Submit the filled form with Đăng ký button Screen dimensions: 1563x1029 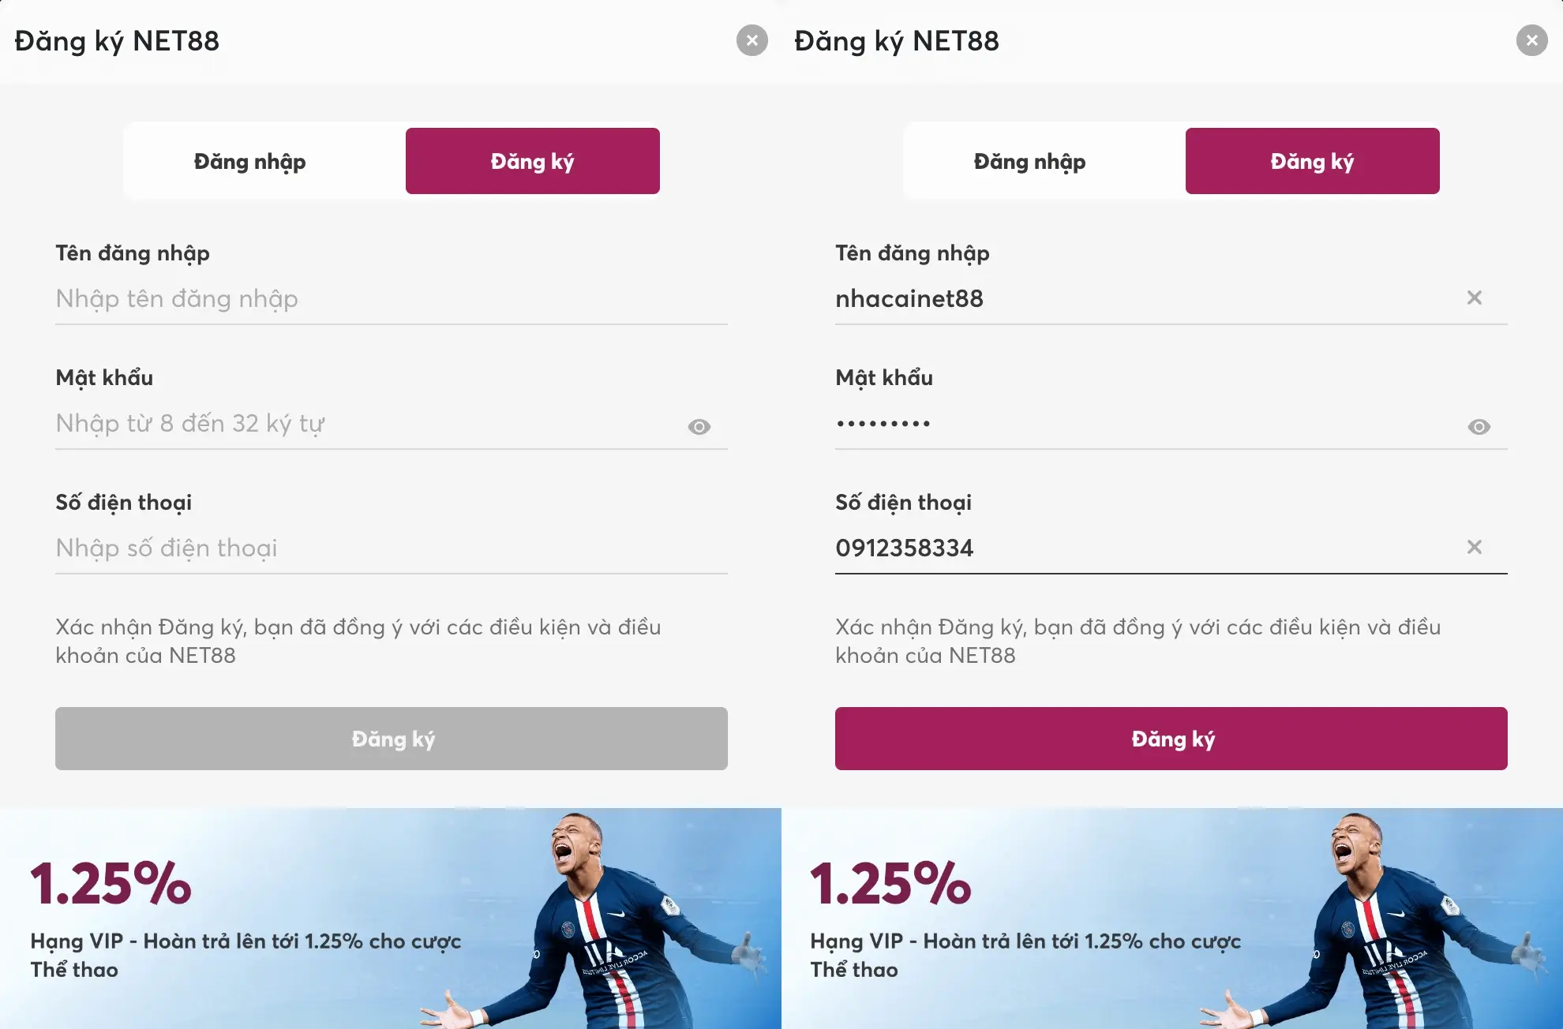pyautogui.click(x=1171, y=739)
